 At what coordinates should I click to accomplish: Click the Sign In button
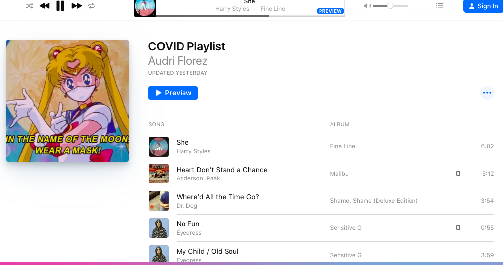tap(483, 6)
